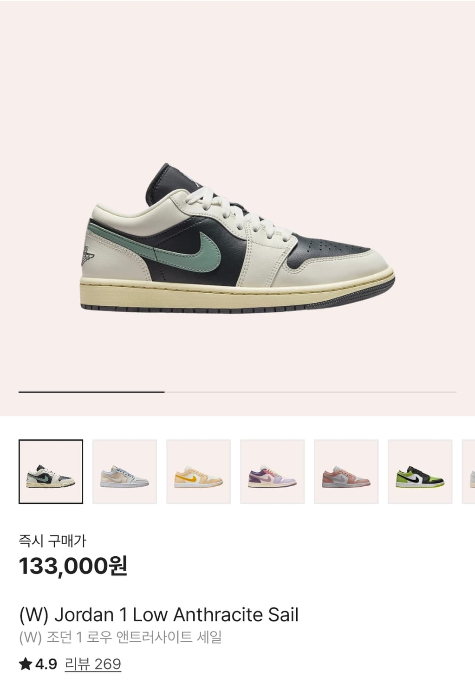Choose the pink rust sneaker thumbnail
The width and height of the screenshot is (475, 696).
(x=346, y=471)
